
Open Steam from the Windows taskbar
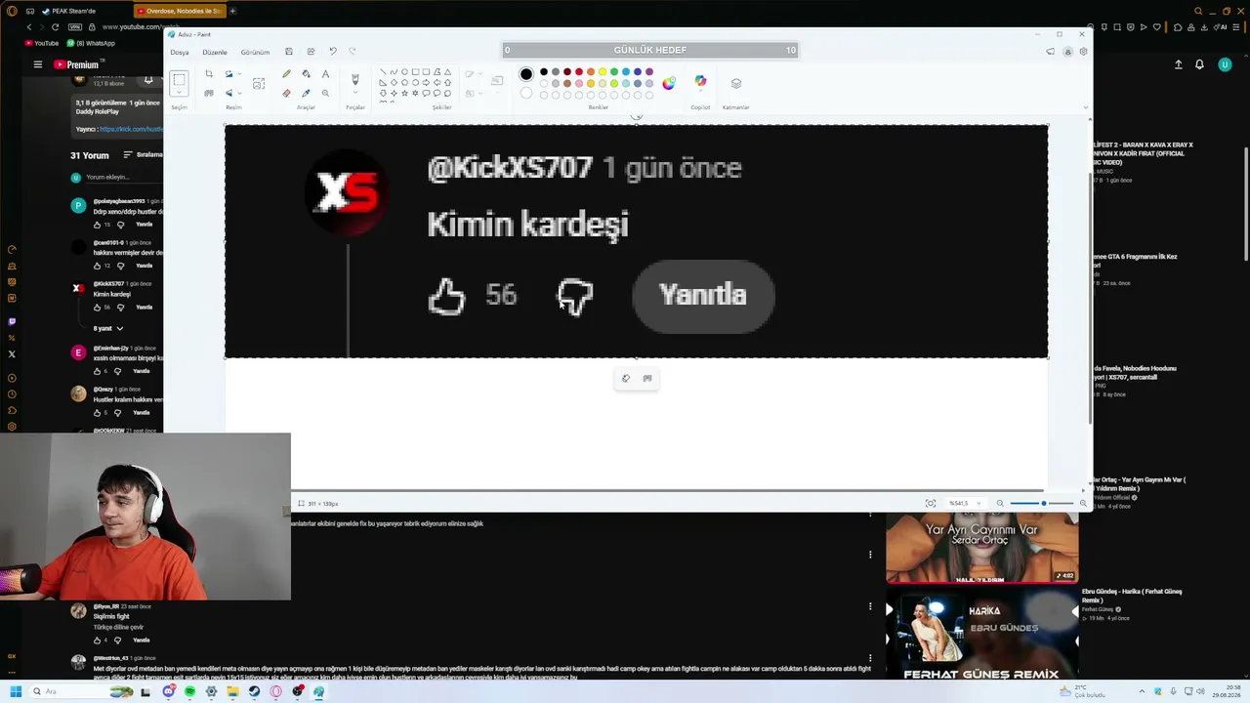[x=254, y=691]
